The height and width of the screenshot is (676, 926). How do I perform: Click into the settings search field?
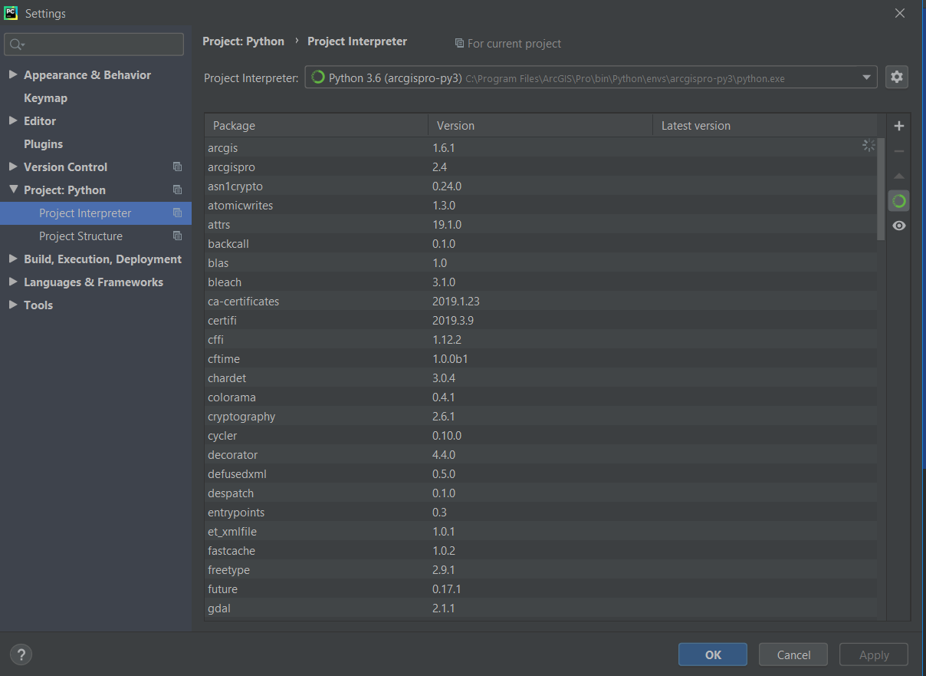[94, 45]
